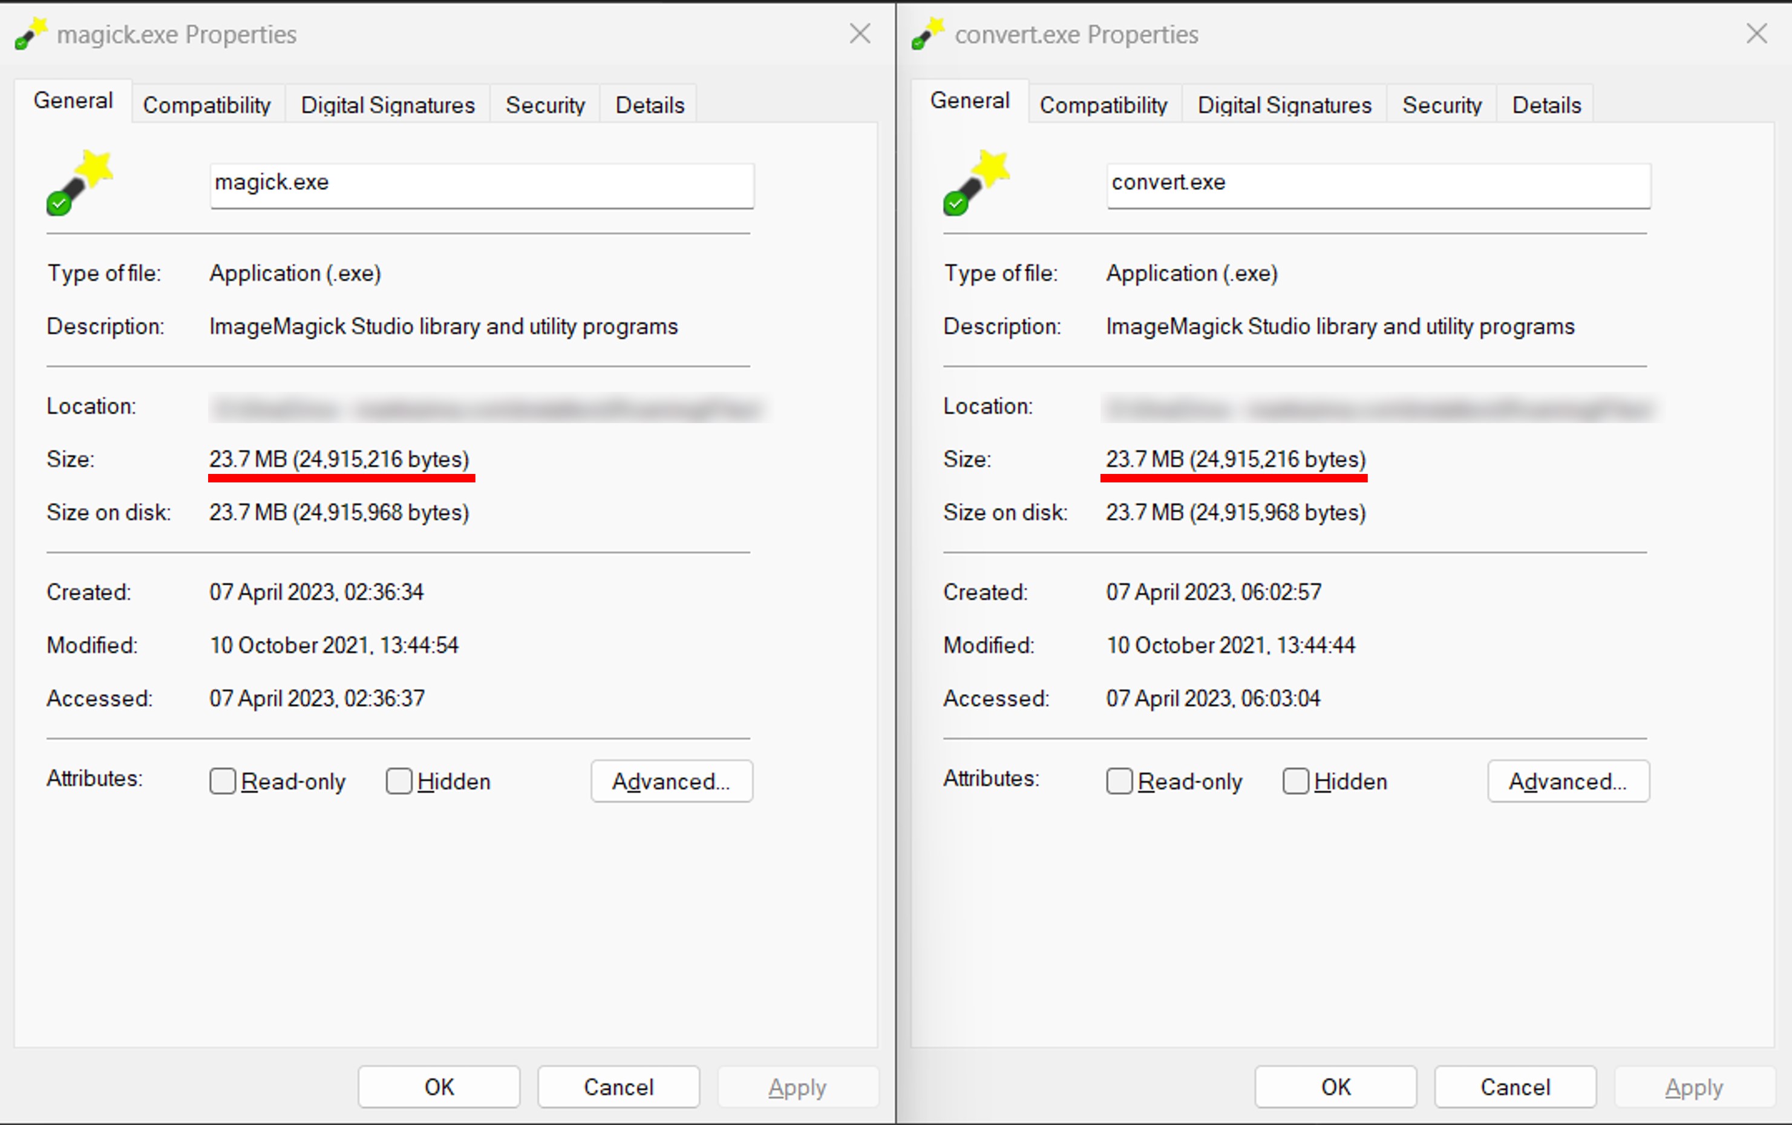
Task: Open Digital Signatures tab in convert.exe Properties
Action: [1284, 105]
